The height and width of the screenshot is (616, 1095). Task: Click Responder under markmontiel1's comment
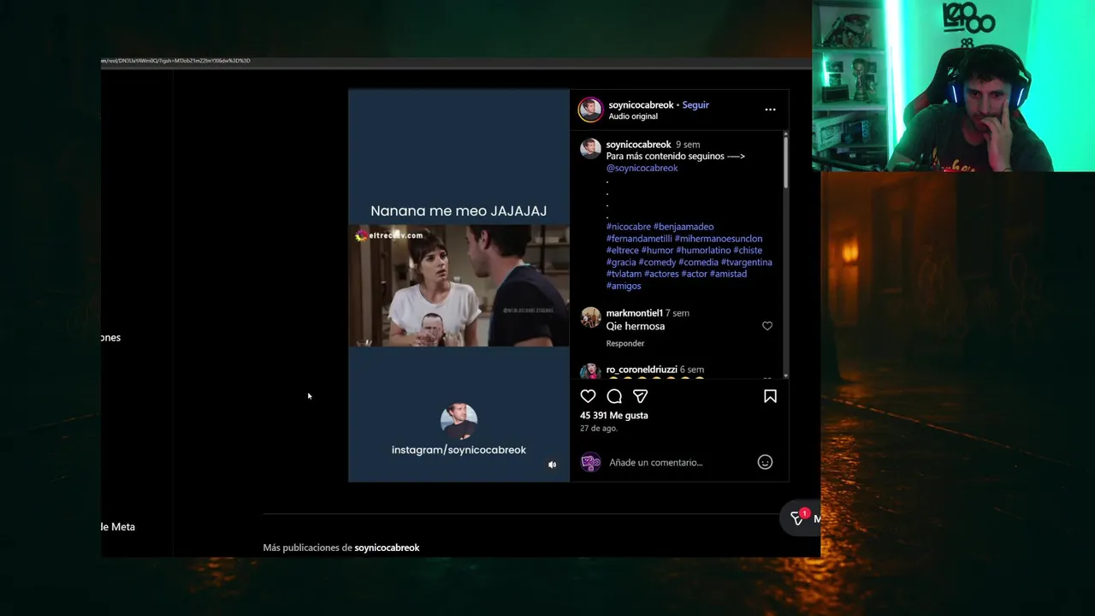pyautogui.click(x=625, y=343)
